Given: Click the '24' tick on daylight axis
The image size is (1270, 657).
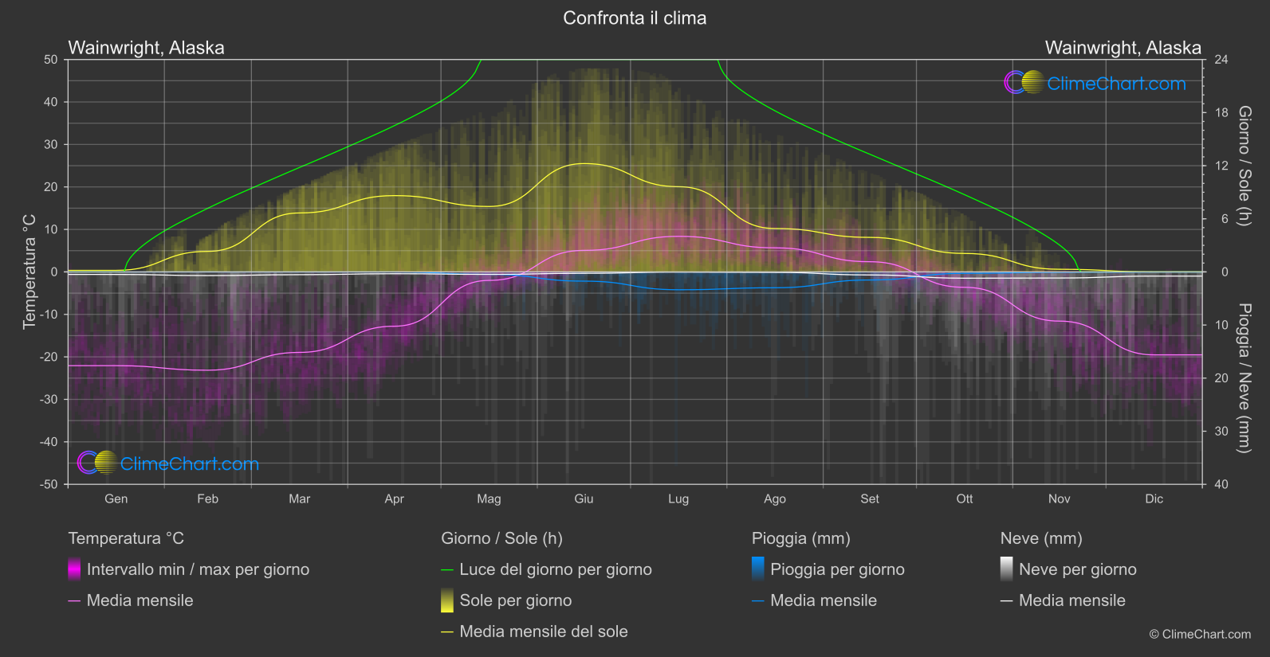Looking at the screenshot, I should (x=1221, y=60).
